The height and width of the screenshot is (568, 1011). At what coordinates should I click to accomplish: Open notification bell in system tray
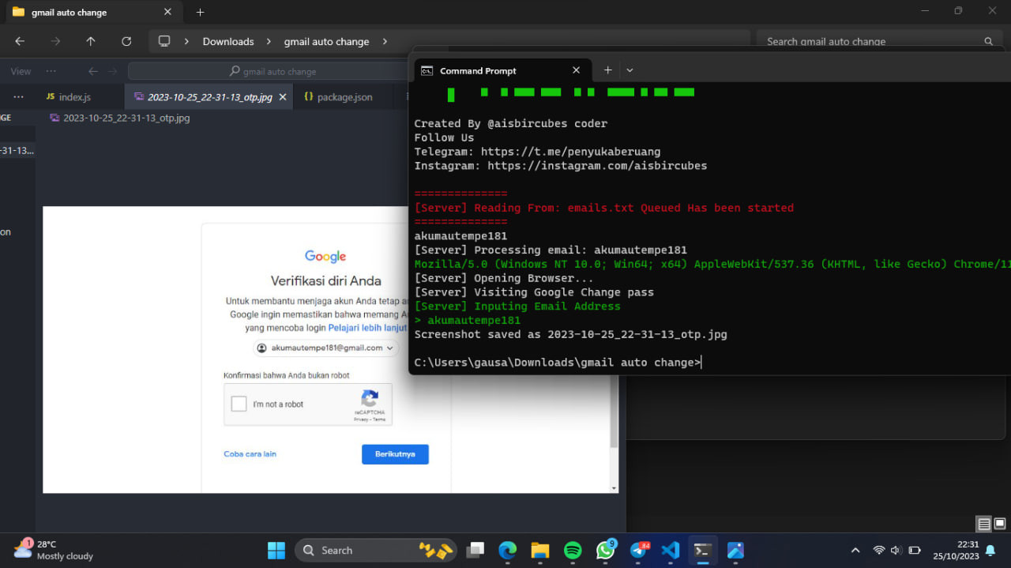[990, 550]
